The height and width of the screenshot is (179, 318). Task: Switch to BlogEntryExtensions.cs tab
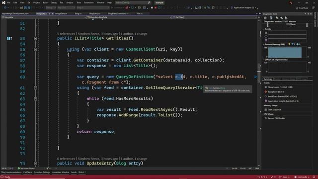tap(118, 13)
